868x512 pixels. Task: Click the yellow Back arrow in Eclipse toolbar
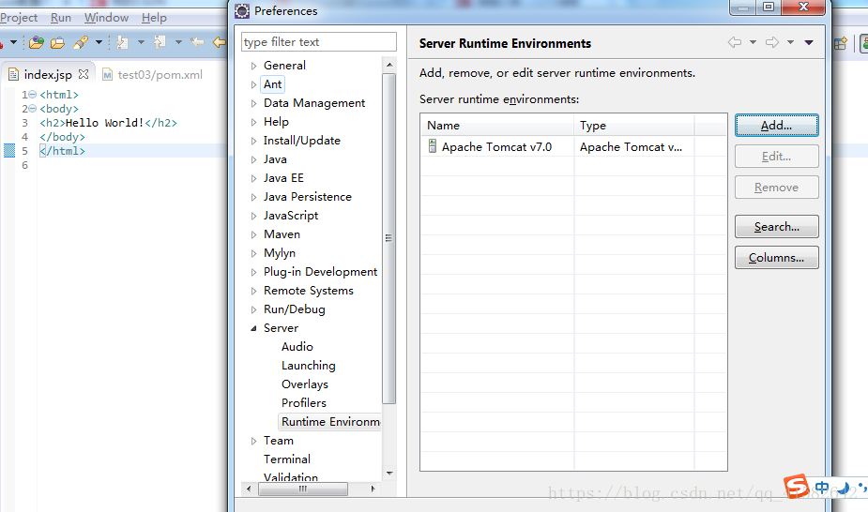pos(220,42)
